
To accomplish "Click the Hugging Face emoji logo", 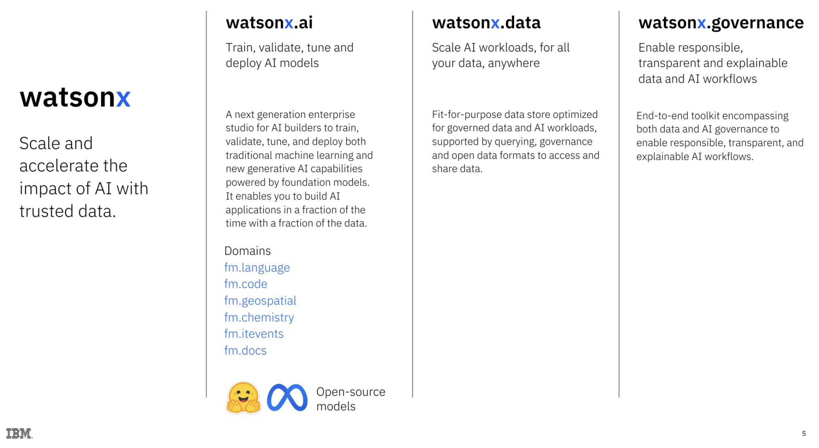I will (x=243, y=398).
